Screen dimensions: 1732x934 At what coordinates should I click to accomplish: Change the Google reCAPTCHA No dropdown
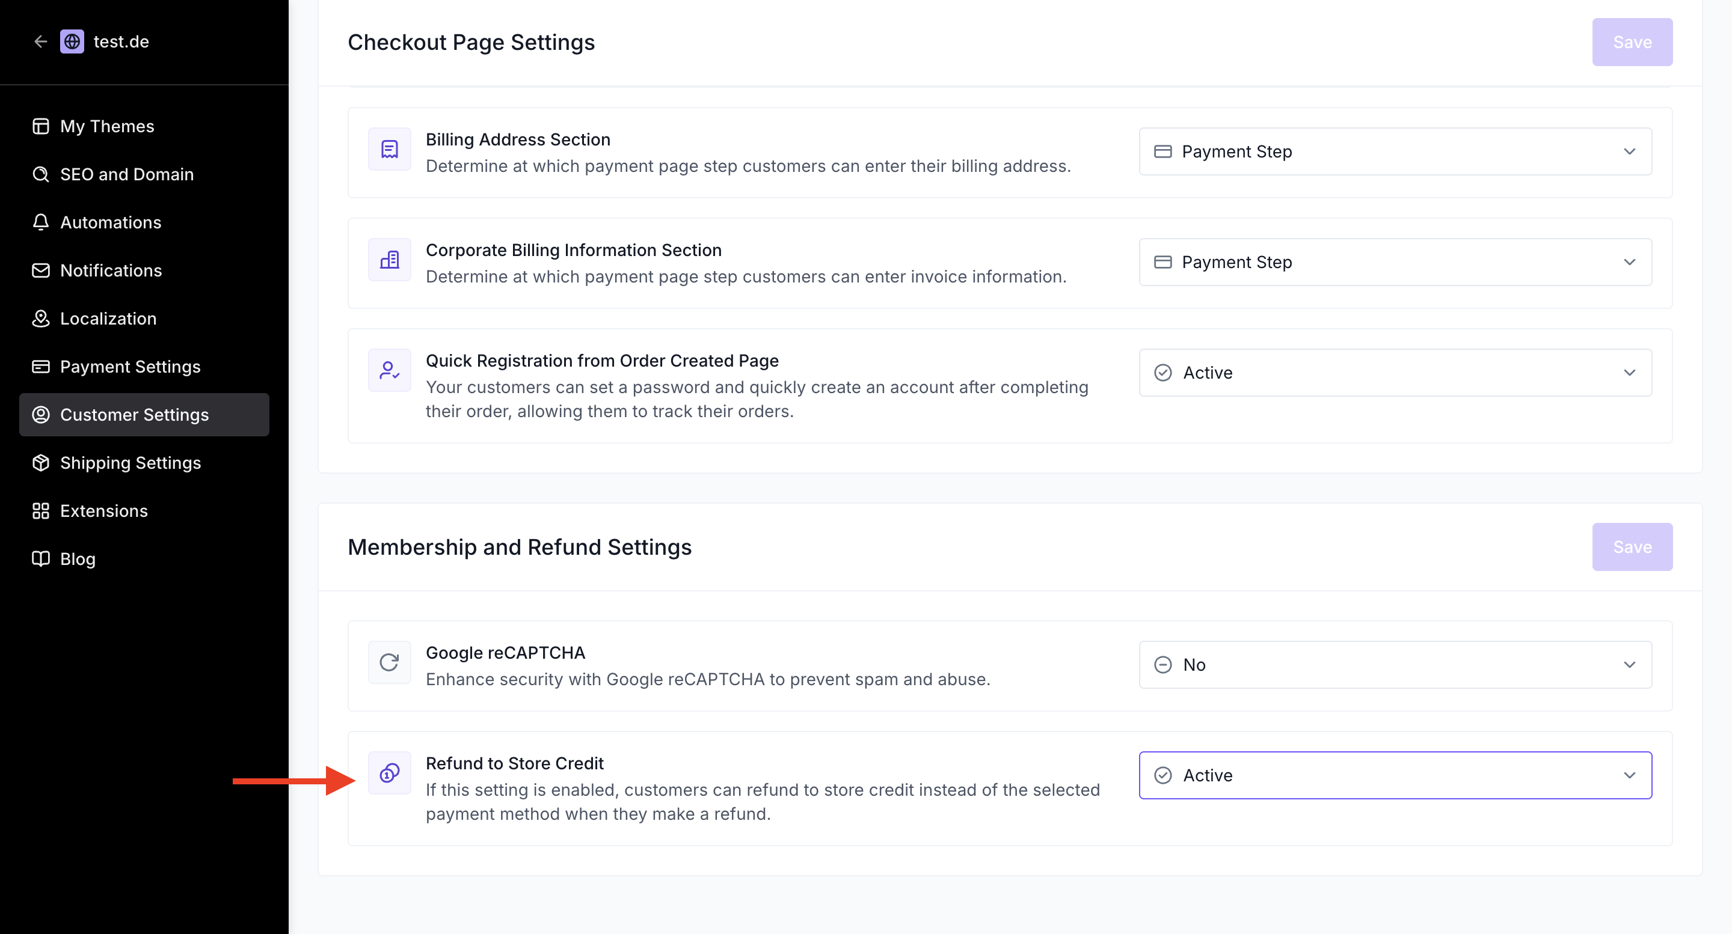click(1395, 665)
